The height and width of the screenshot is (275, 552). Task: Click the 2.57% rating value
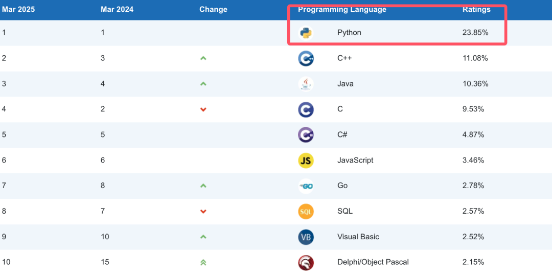(473, 211)
